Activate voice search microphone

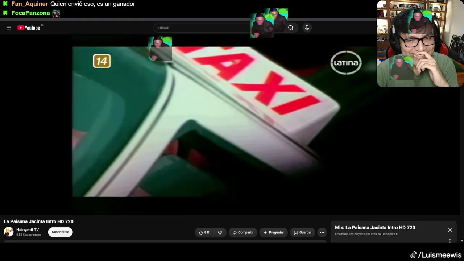point(307,28)
